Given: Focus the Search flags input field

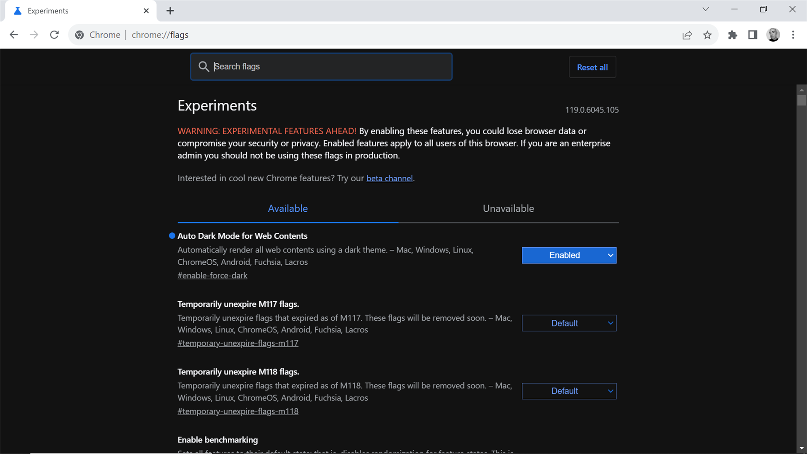Looking at the screenshot, I should click(321, 67).
